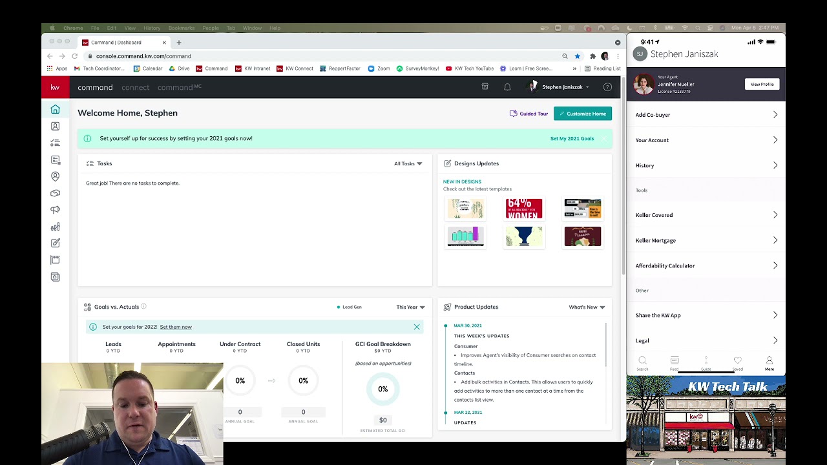Open KW Connect bookmark in bookmarks bar
The width and height of the screenshot is (827, 465).
tap(294, 68)
